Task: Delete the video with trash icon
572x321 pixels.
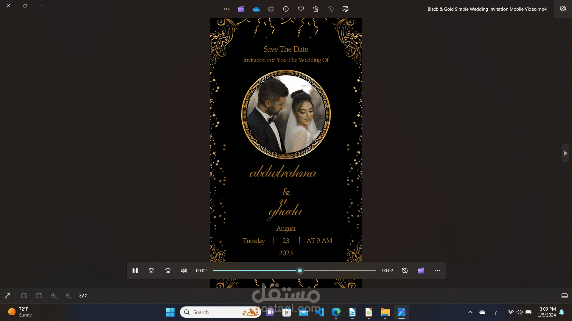Action: [x=316, y=9]
